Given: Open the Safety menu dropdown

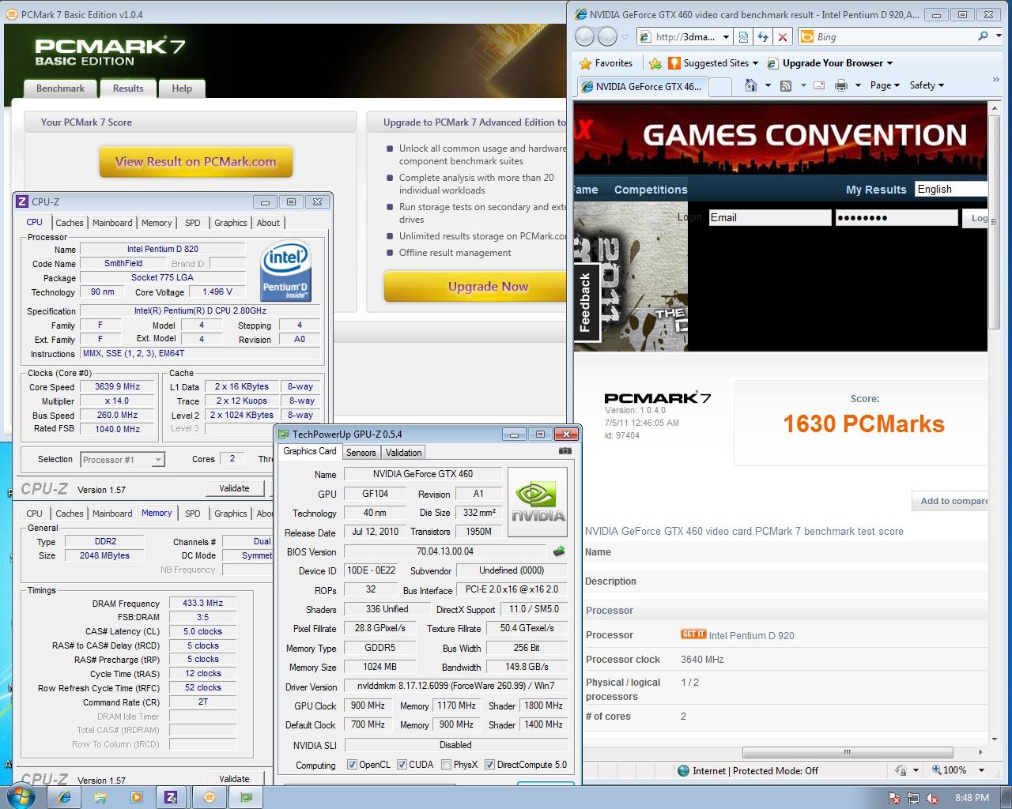Looking at the screenshot, I should [927, 85].
